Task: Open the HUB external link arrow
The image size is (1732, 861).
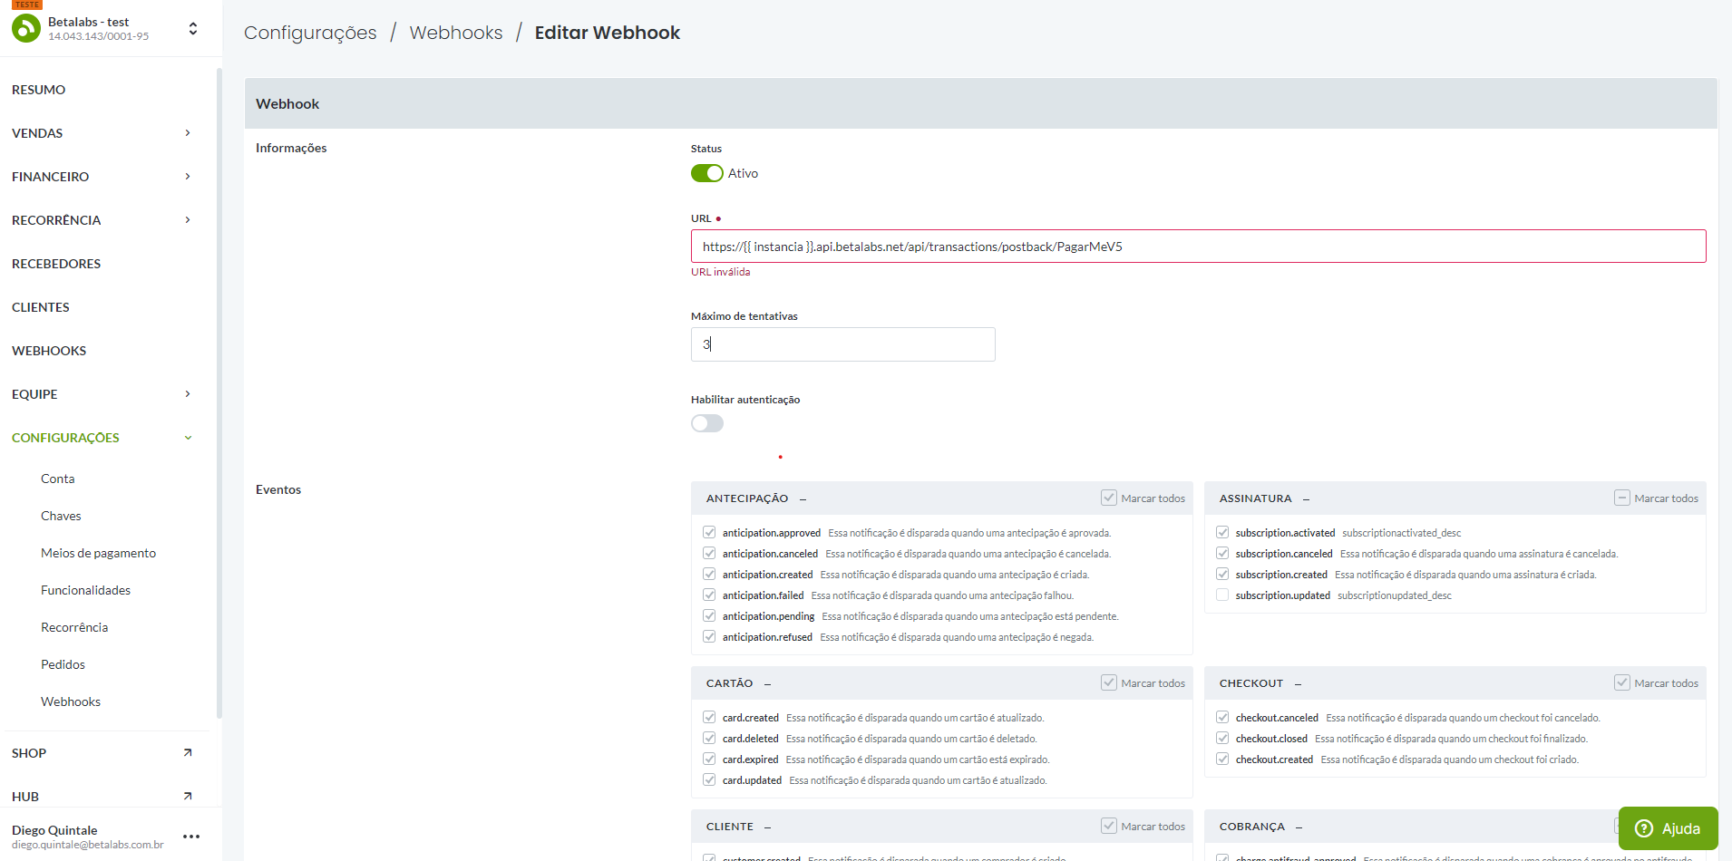Action: (x=188, y=796)
